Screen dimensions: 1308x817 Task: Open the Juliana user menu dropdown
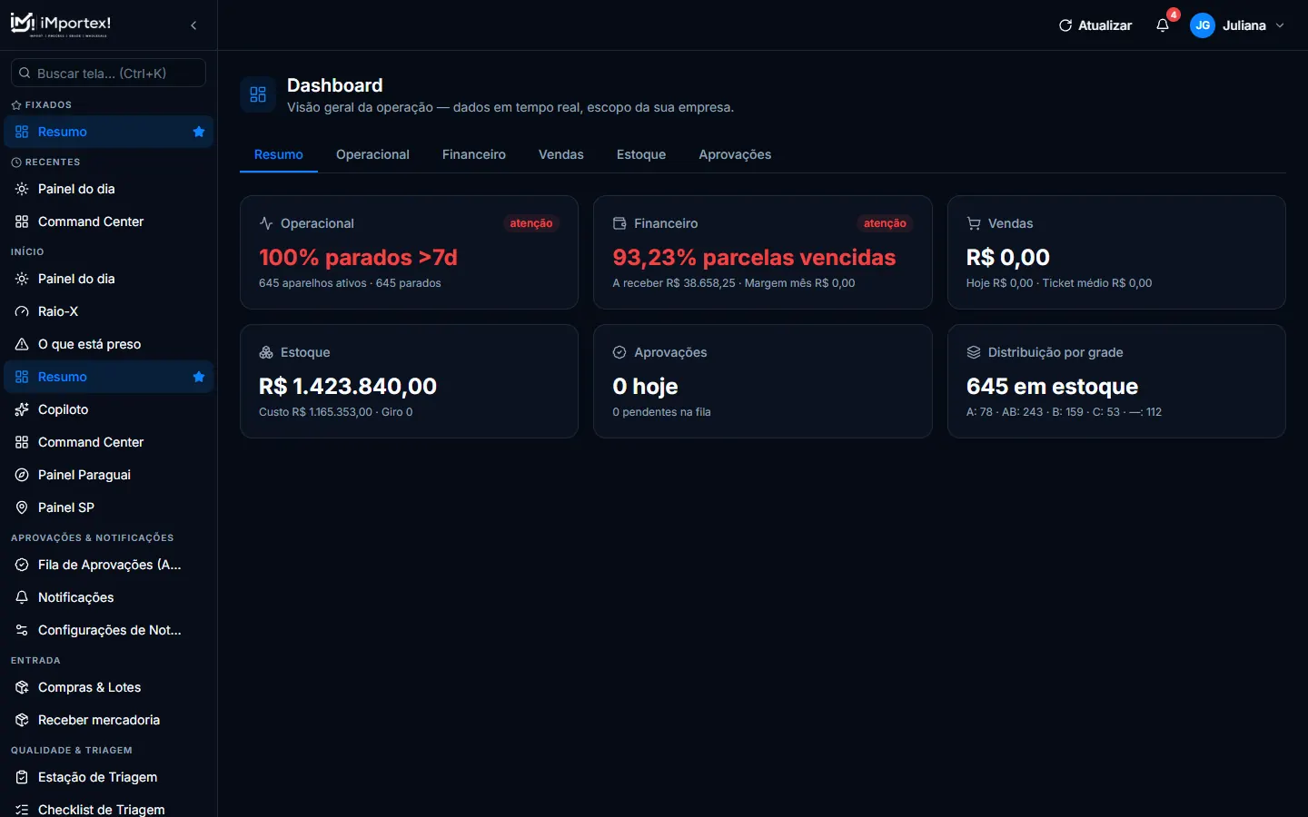(x=1237, y=25)
